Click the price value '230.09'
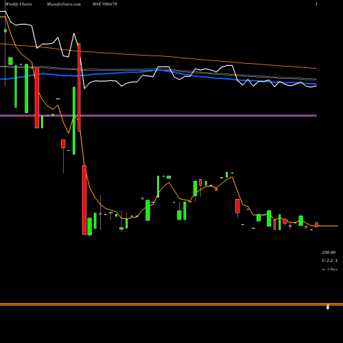This screenshot has height=343, width=343. click(329, 252)
